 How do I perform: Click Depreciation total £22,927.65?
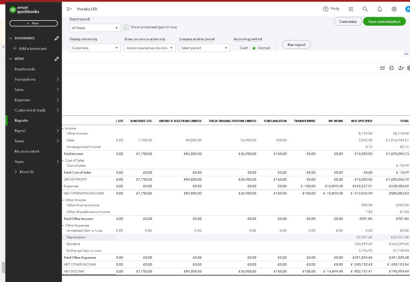[x=400, y=237]
